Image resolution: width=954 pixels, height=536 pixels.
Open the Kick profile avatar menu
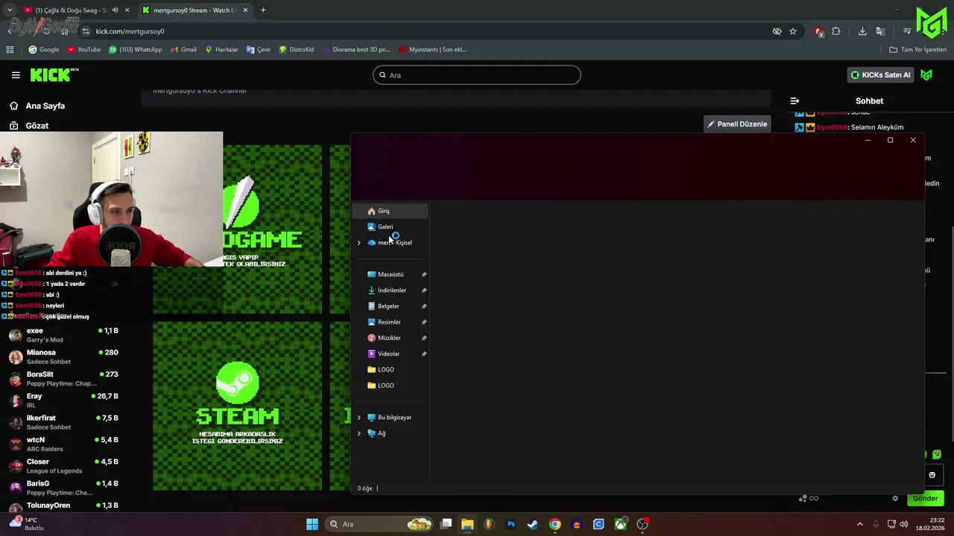click(926, 74)
